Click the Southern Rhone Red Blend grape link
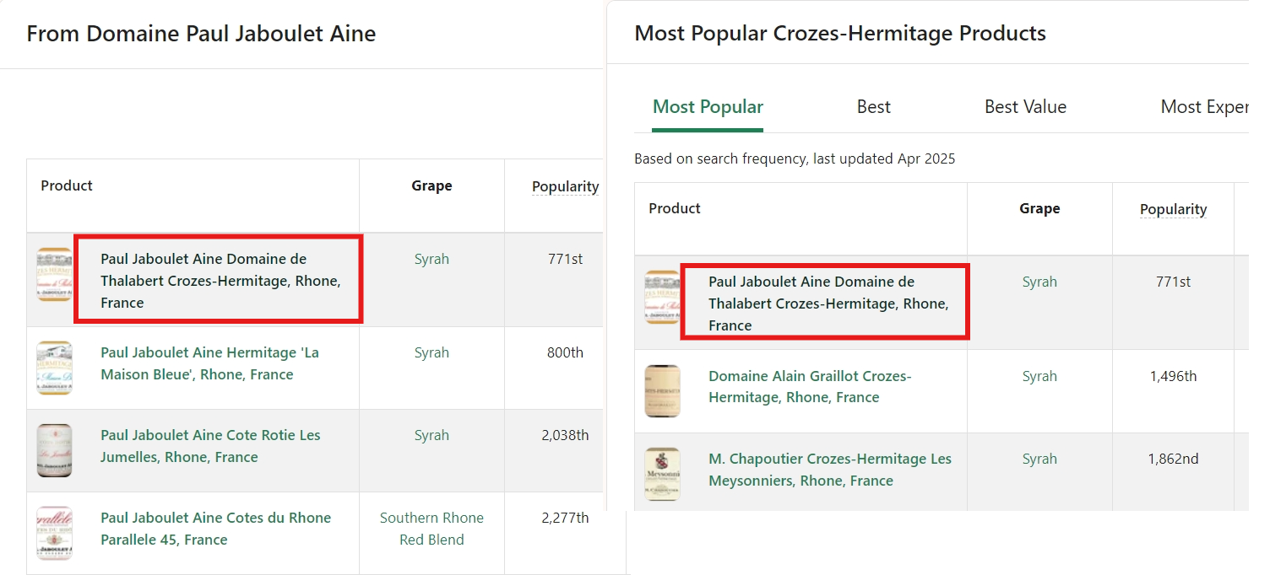 pyautogui.click(x=431, y=529)
